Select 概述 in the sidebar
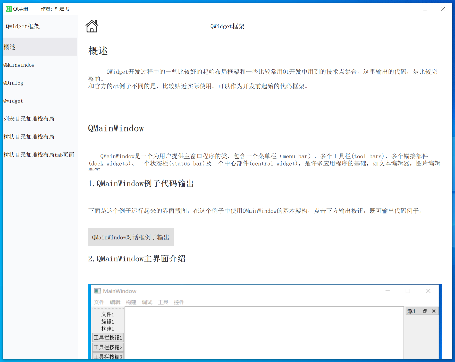The image size is (455, 362). pos(40,47)
